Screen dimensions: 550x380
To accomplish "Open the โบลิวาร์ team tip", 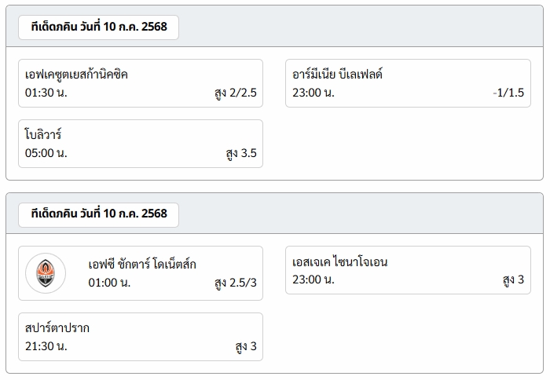I will click(x=141, y=144).
